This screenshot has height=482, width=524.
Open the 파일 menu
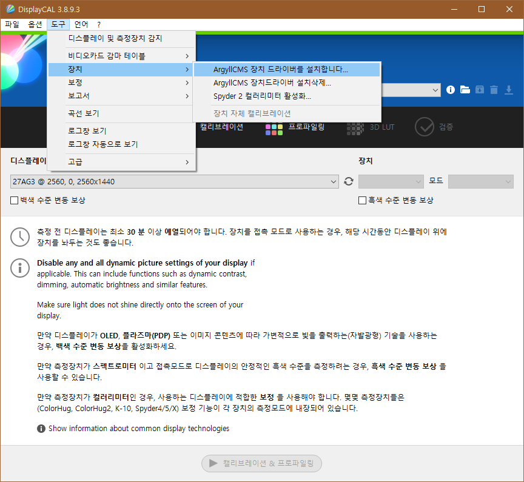(x=12, y=24)
